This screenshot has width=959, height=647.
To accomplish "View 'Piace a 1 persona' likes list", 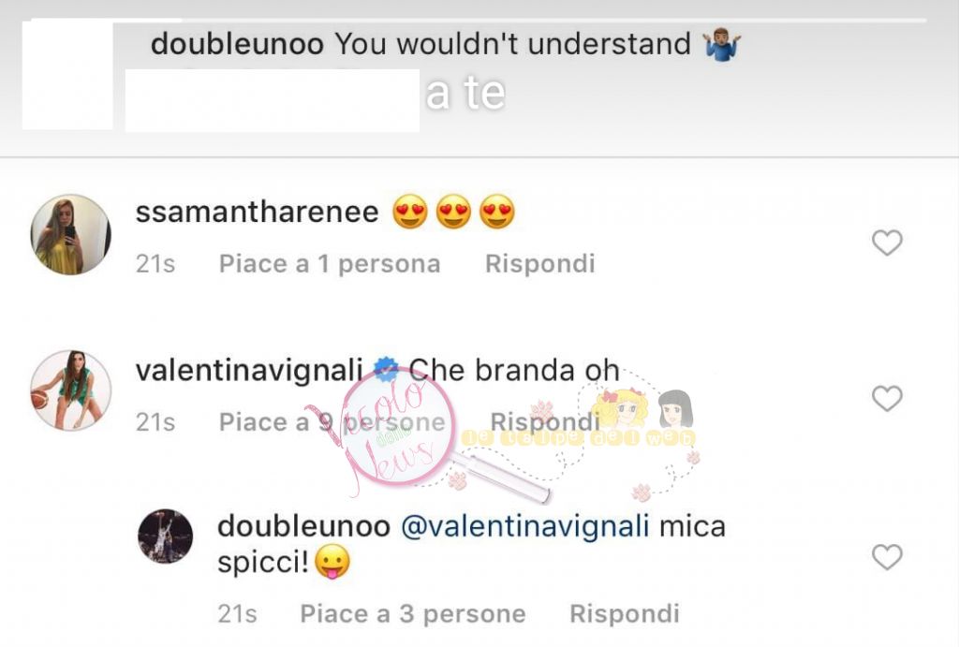I will click(330, 264).
